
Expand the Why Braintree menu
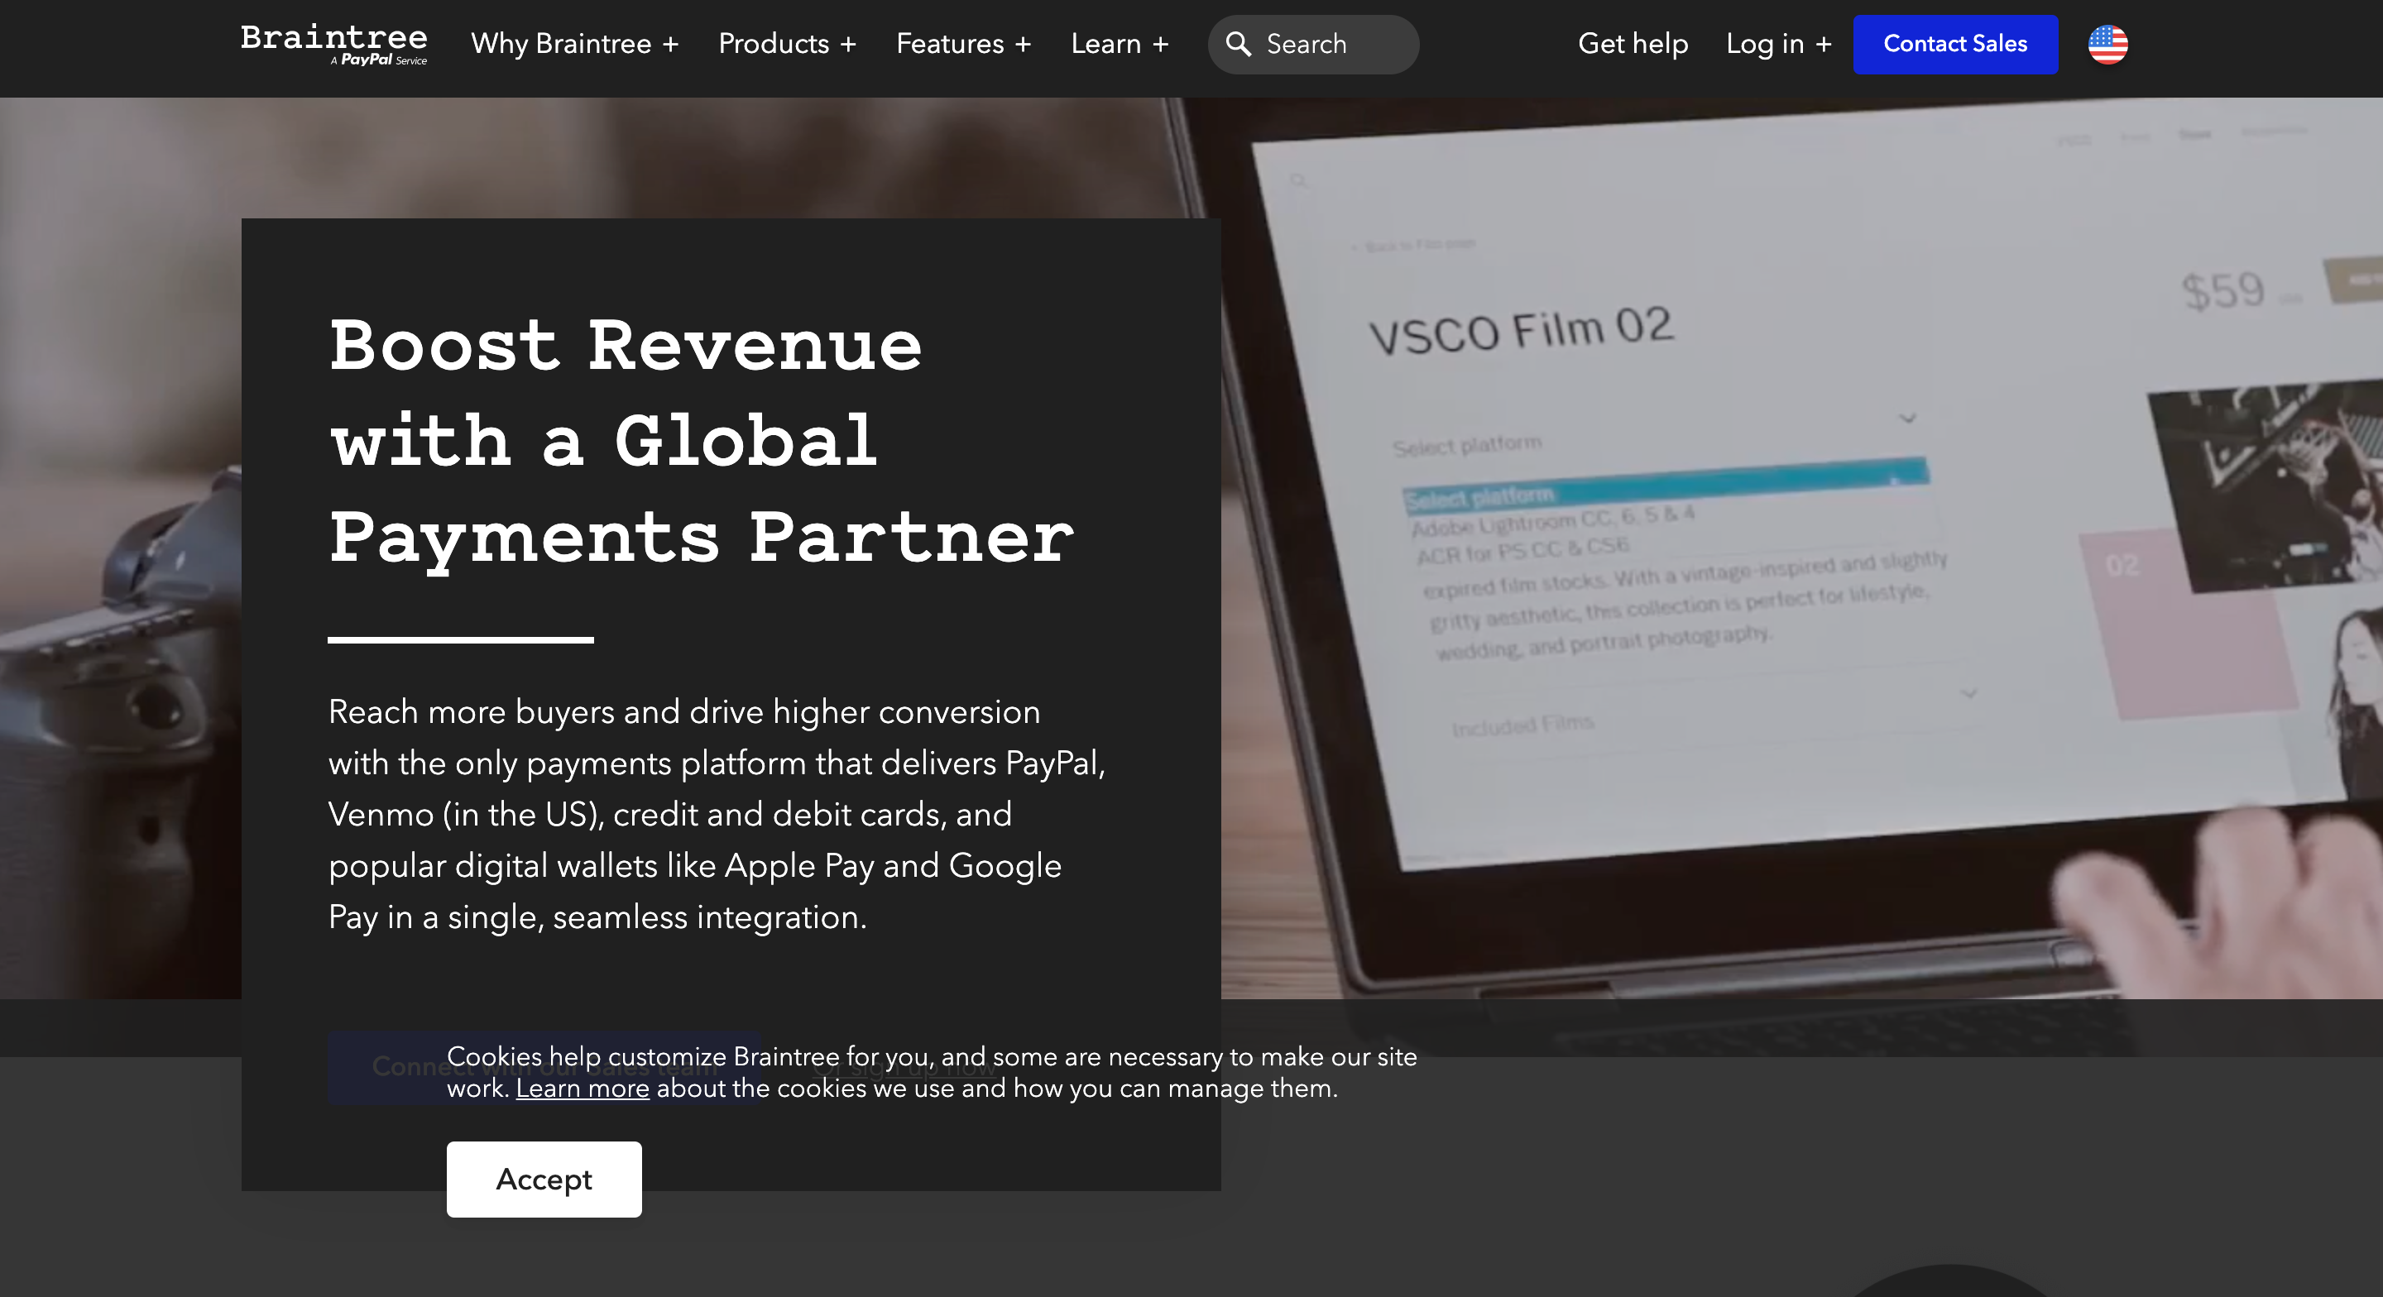pos(574,44)
